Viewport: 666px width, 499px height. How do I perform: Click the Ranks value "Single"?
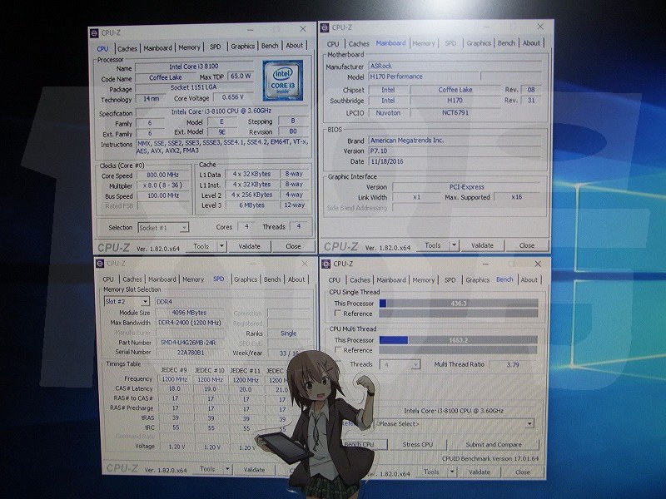tap(288, 333)
